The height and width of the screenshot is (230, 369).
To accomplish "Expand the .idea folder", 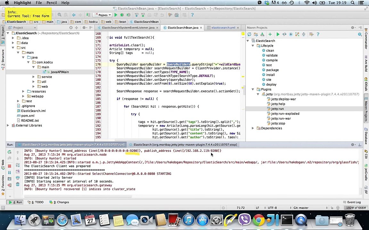I will tap(13, 38).
